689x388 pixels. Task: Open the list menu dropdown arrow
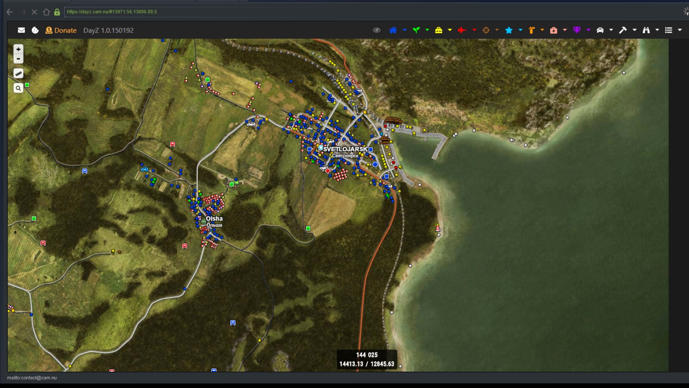tap(680, 30)
